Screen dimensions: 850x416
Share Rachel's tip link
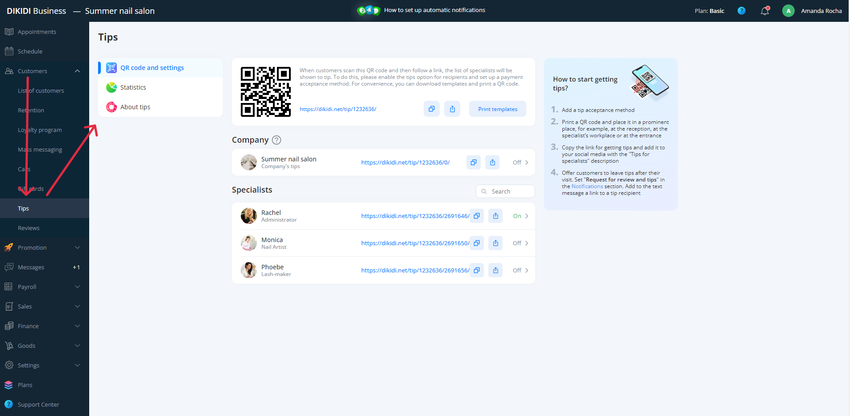pyautogui.click(x=495, y=216)
